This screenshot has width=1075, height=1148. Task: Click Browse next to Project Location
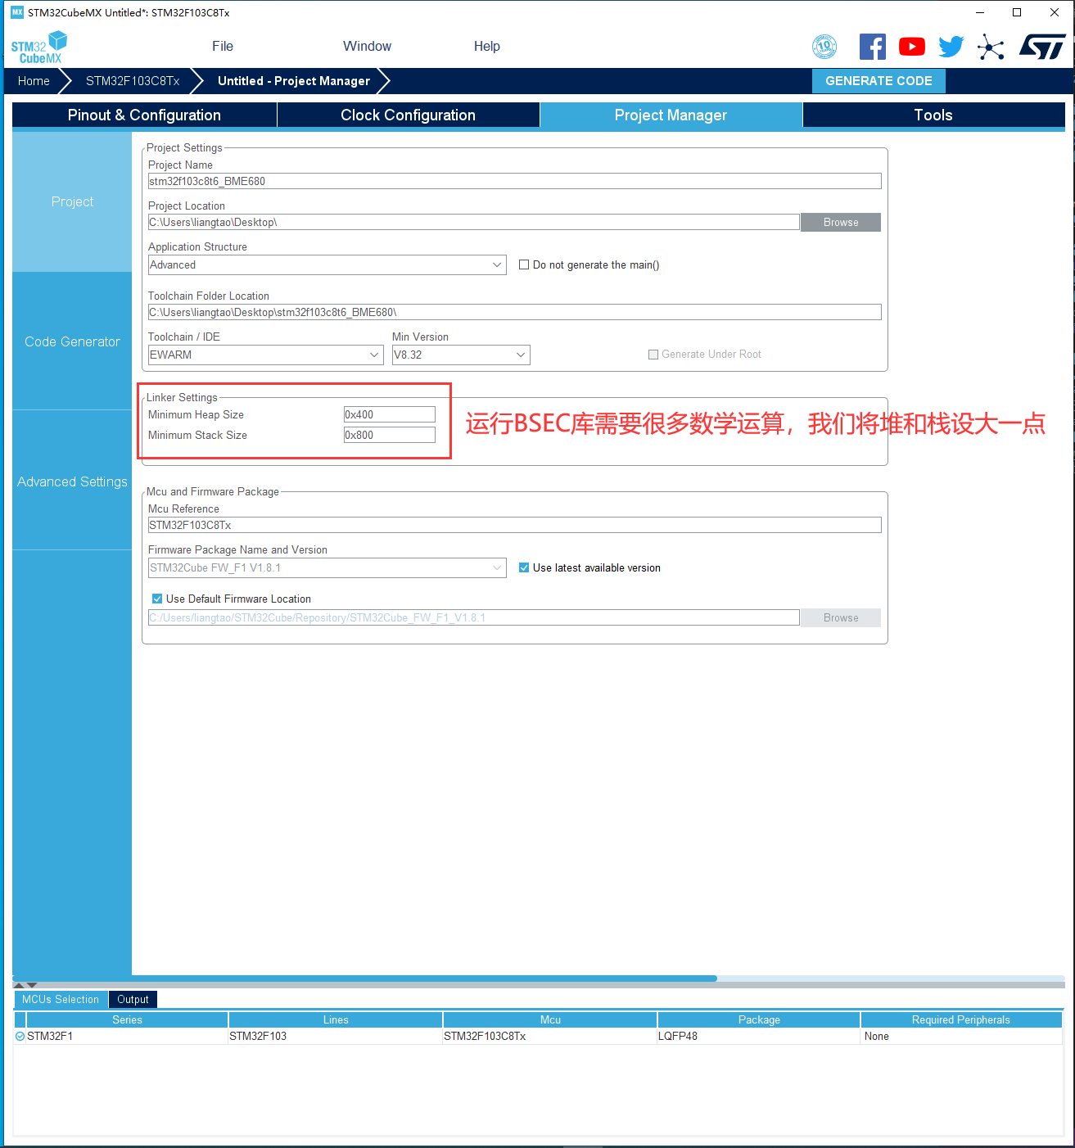(x=840, y=222)
